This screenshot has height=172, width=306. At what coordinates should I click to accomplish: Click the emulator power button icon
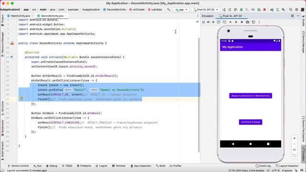coord(203,22)
